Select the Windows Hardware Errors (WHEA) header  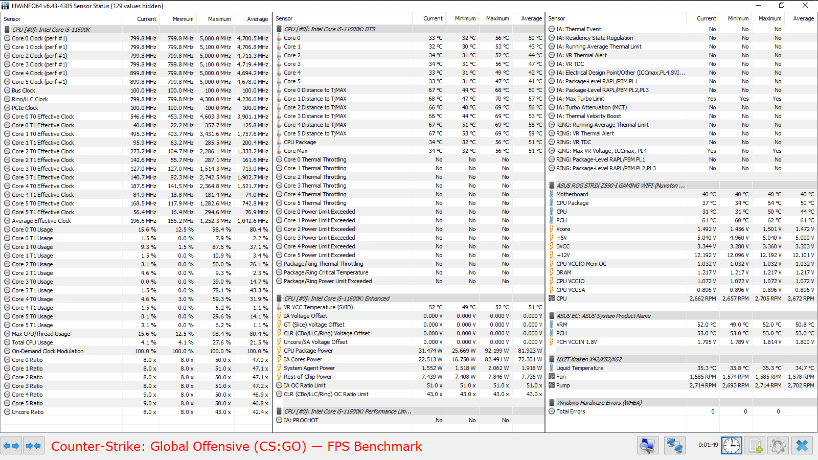pos(681,403)
